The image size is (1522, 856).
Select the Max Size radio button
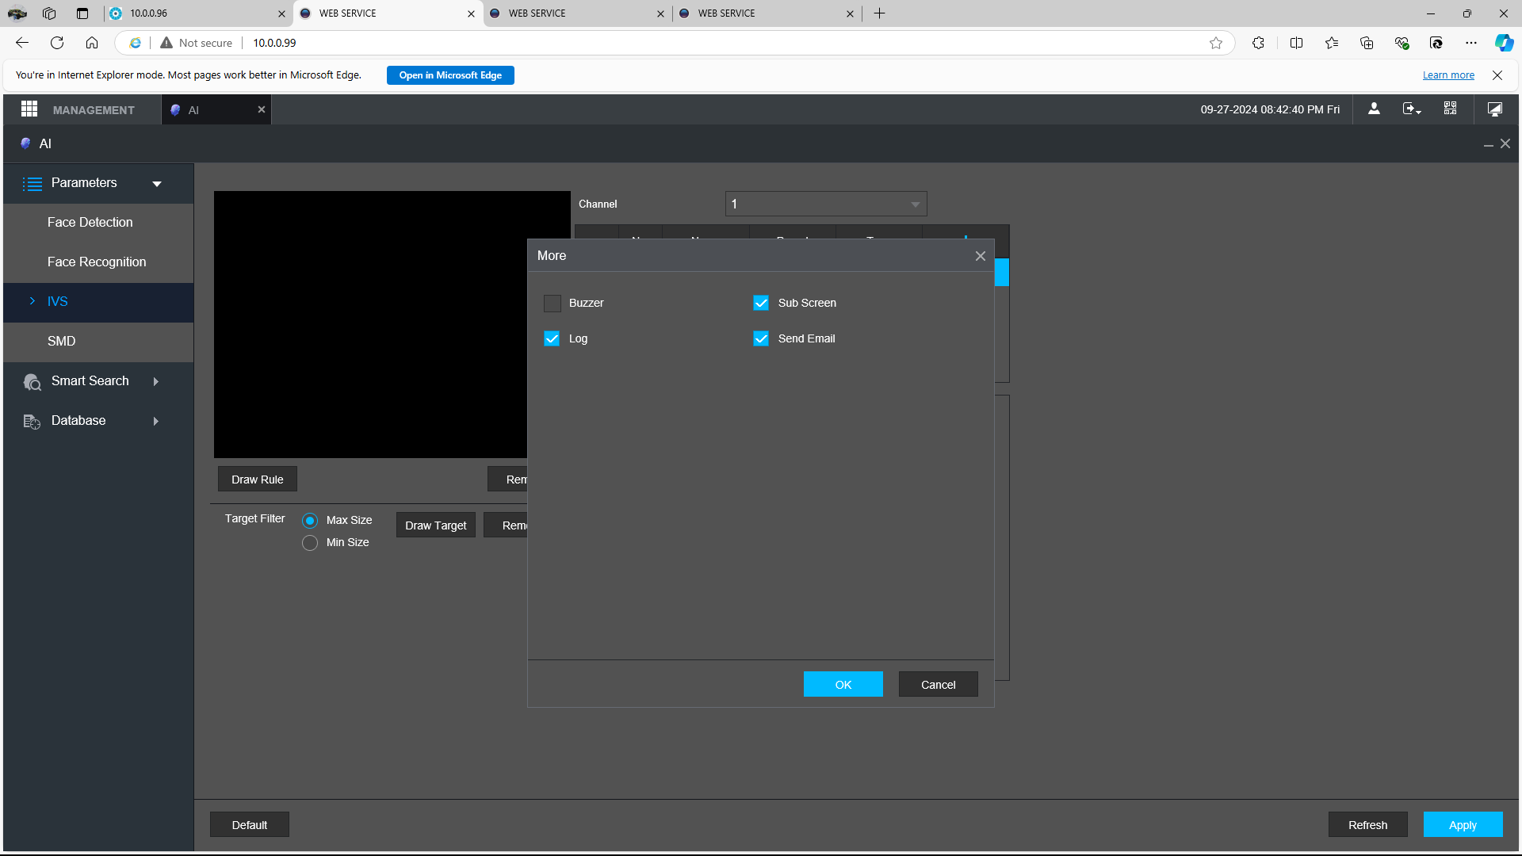[x=310, y=521]
